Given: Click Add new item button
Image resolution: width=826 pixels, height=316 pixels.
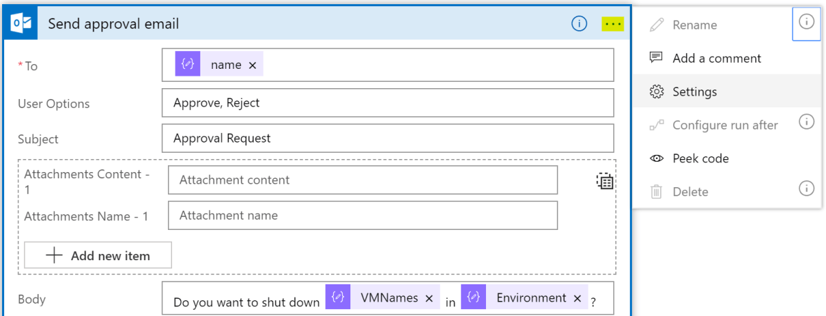Looking at the screenshot, I should [98, 255].
